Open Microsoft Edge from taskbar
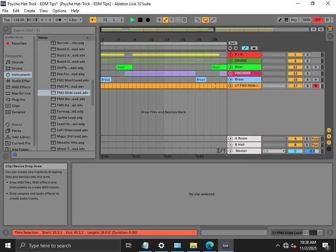 click(x=209, y=245)
